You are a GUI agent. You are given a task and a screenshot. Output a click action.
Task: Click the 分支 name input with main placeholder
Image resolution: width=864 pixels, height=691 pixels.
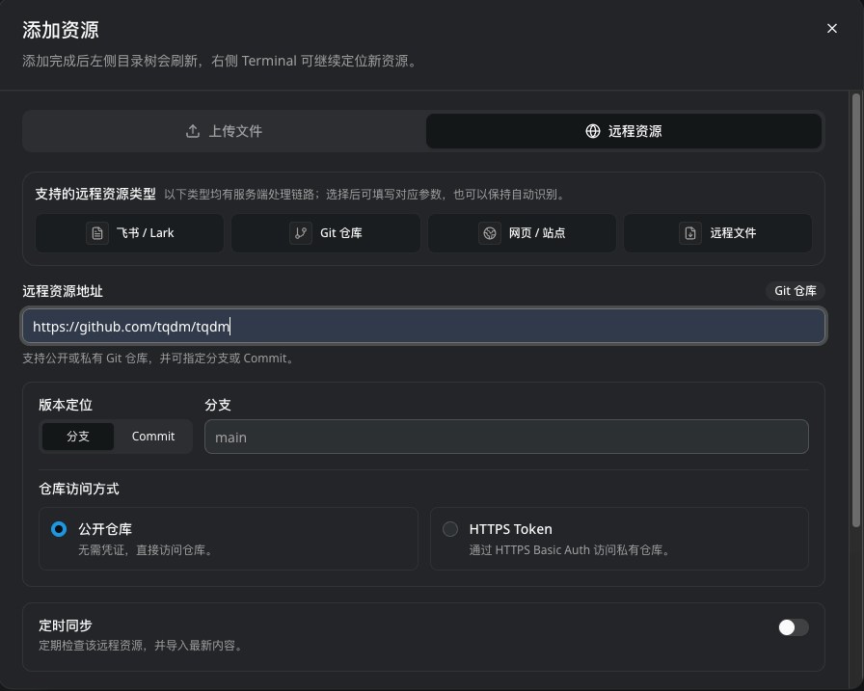coord(506,438)
